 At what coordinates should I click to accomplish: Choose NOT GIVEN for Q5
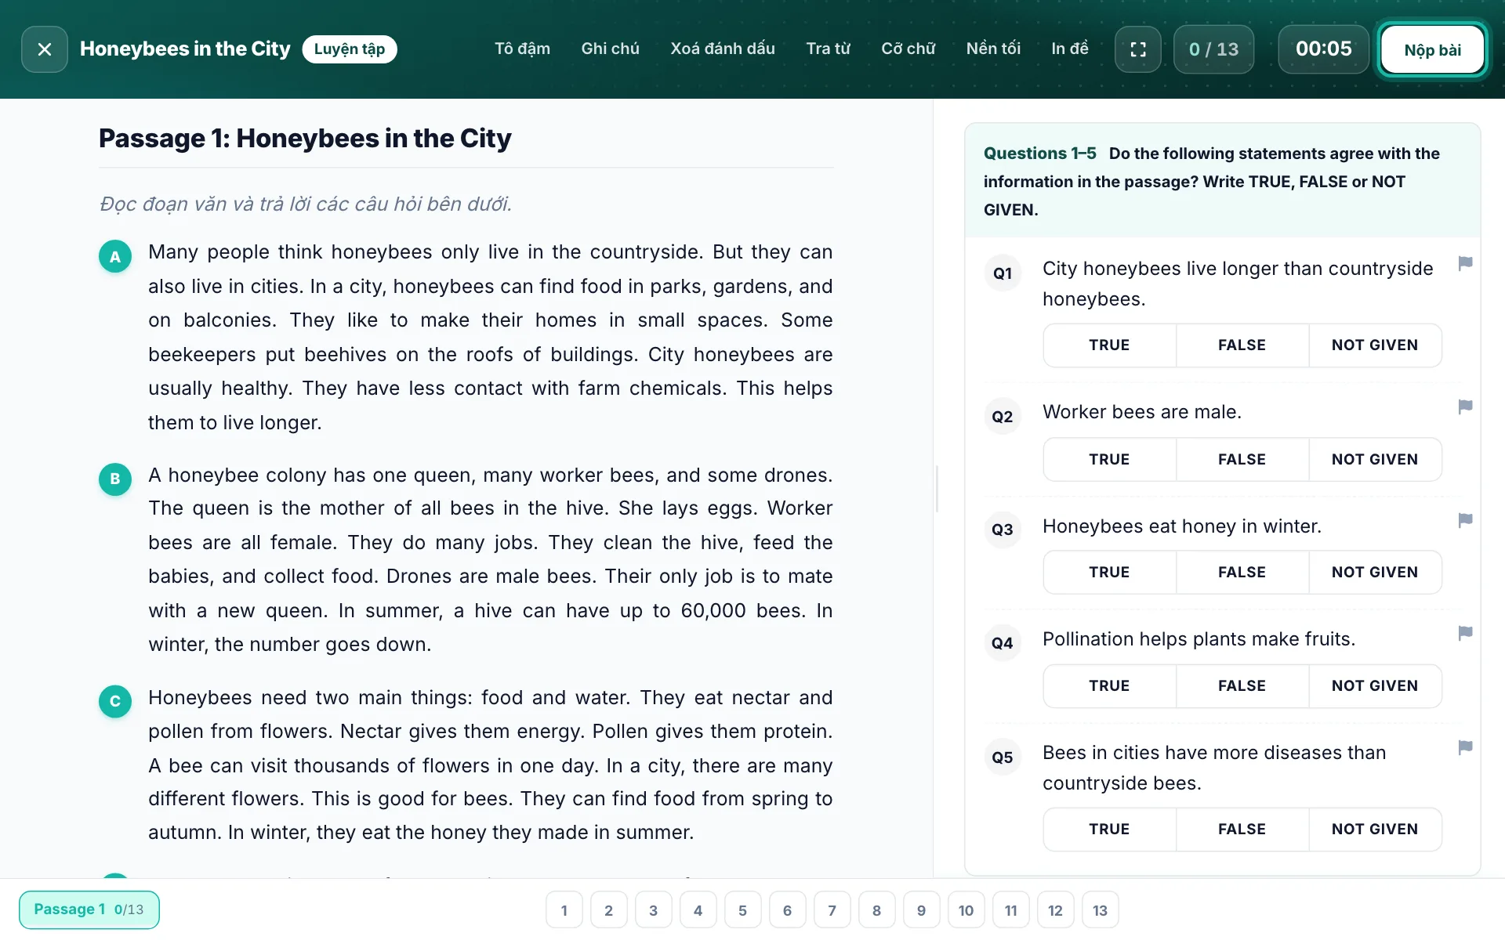click(x=1375, y=830)
